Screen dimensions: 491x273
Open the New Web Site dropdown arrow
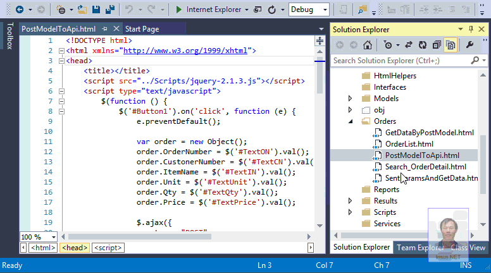71,9
